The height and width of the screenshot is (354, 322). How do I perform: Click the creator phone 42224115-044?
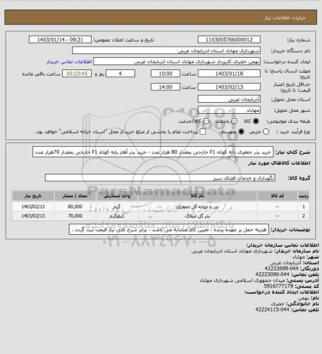[272, 309]
